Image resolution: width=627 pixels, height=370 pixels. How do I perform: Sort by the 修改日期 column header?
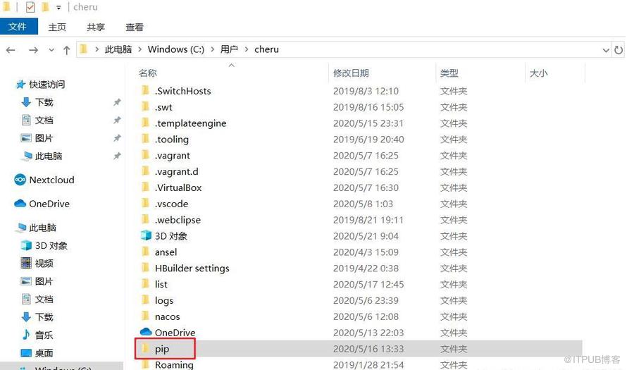coord(351,73)
